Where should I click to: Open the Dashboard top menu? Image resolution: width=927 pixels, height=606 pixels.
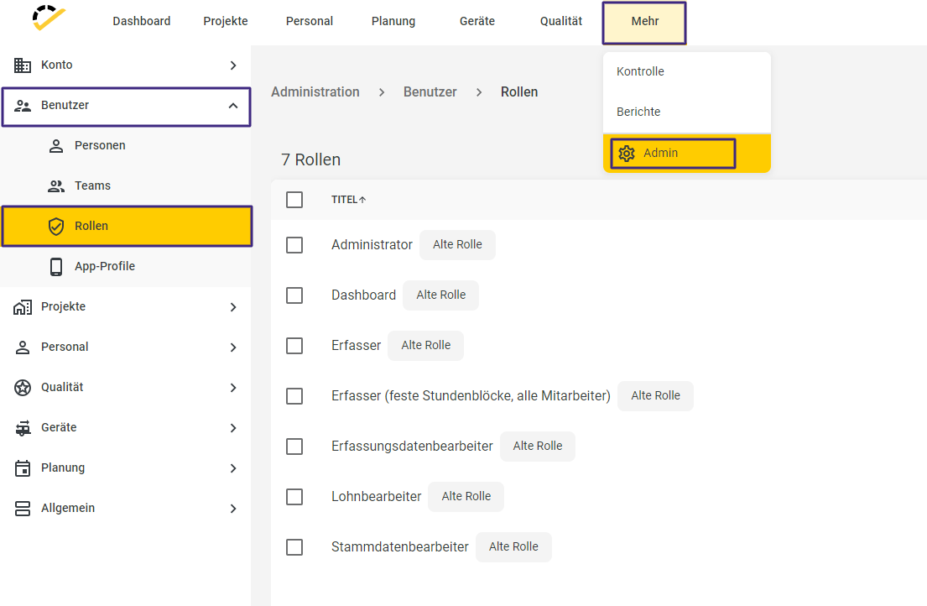pyautogui.click(x=141, y=21)
